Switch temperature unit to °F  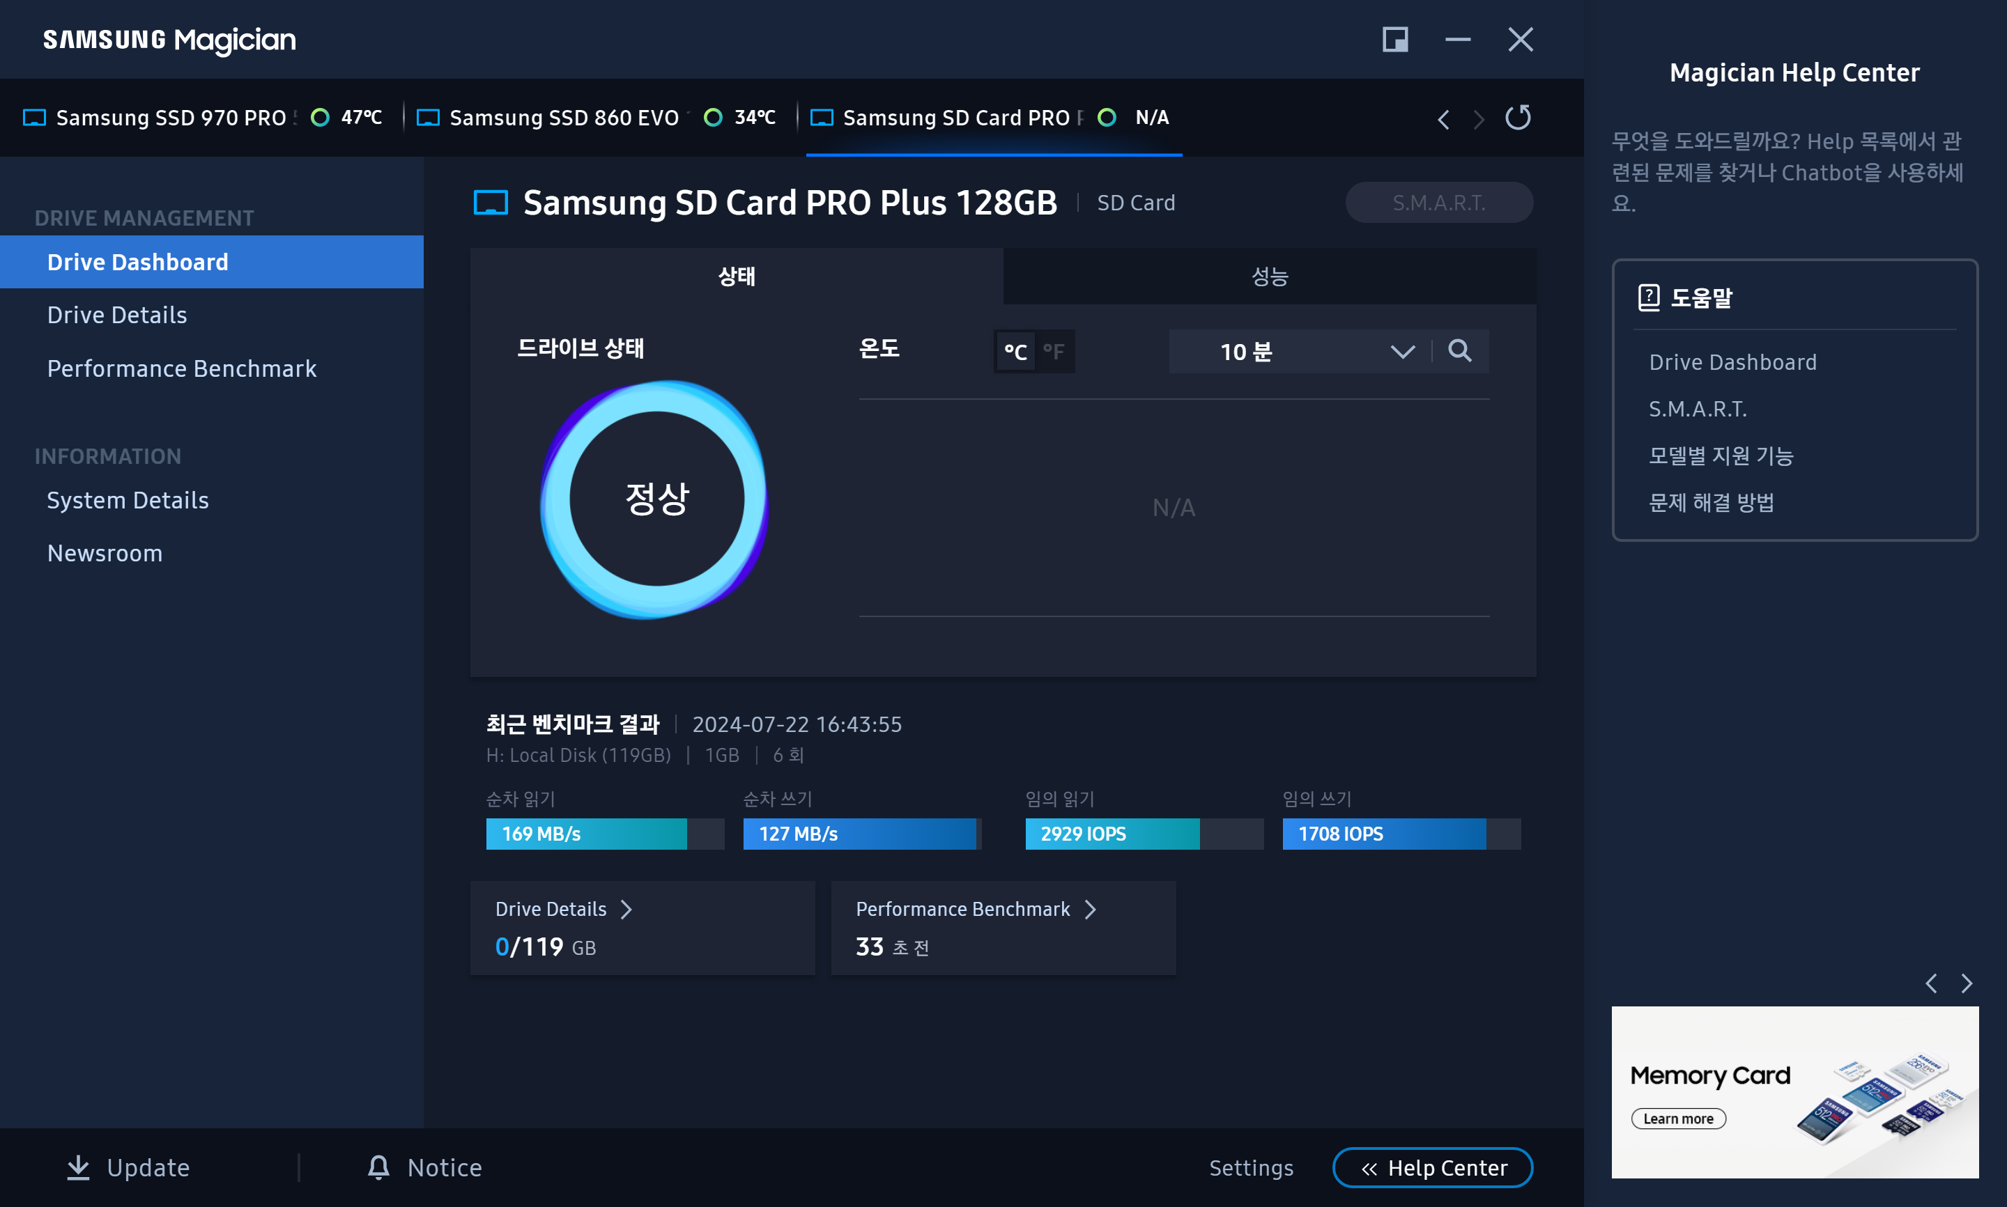click(x=1054, y=351)
